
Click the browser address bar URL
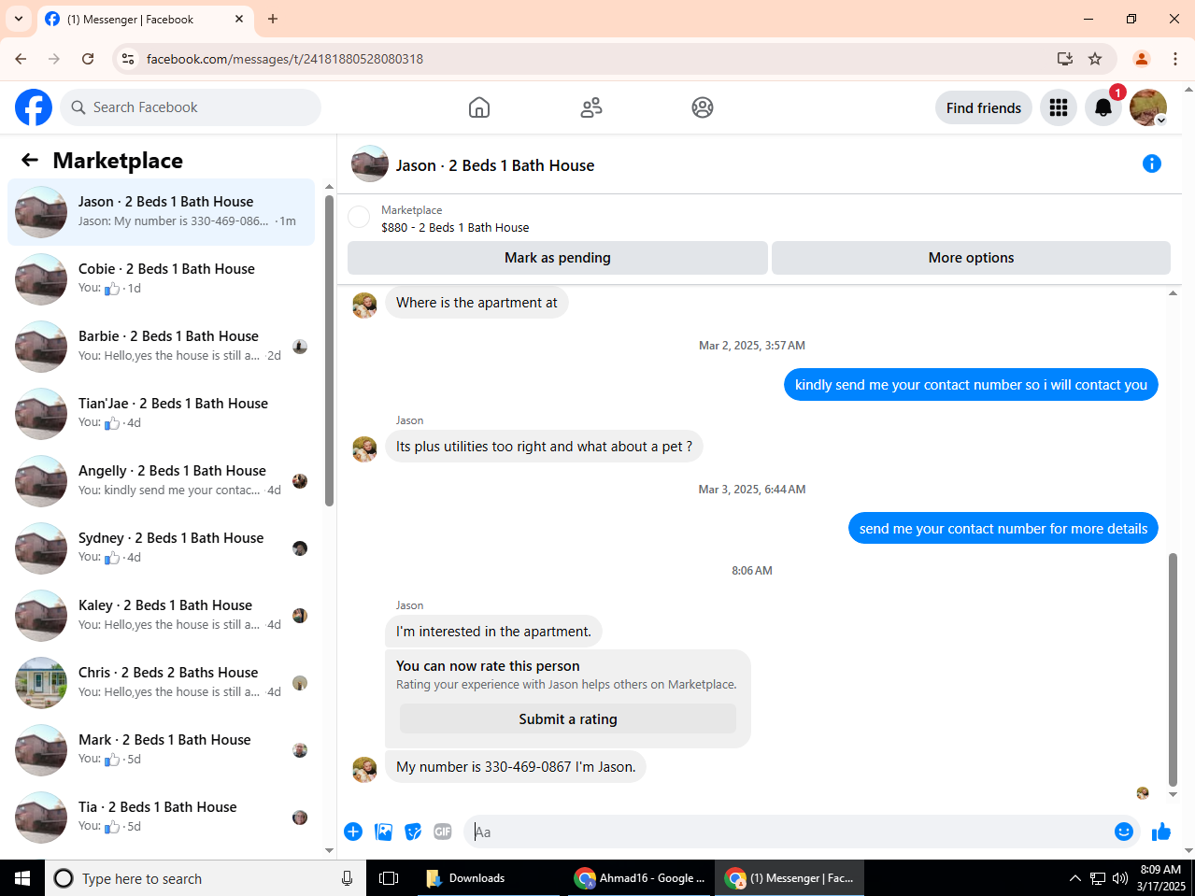285,59
